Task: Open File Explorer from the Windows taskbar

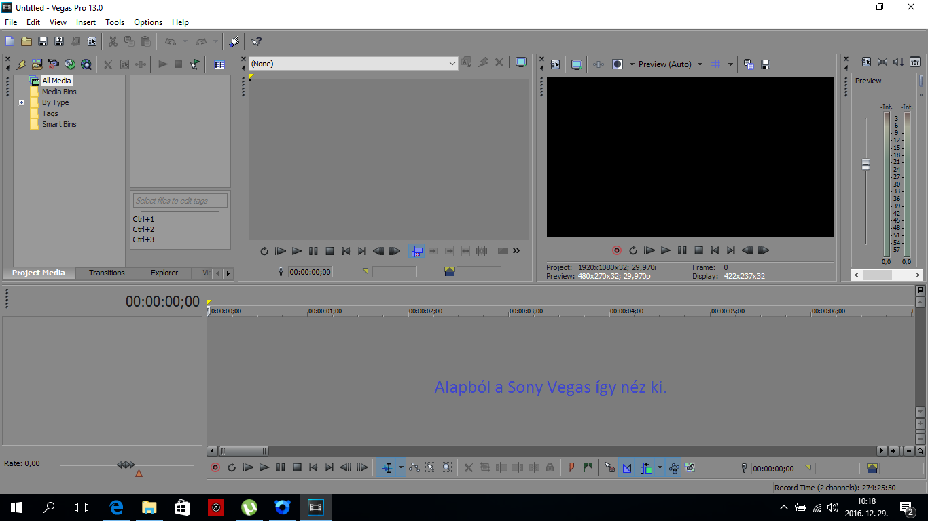Action: [149, 507]
